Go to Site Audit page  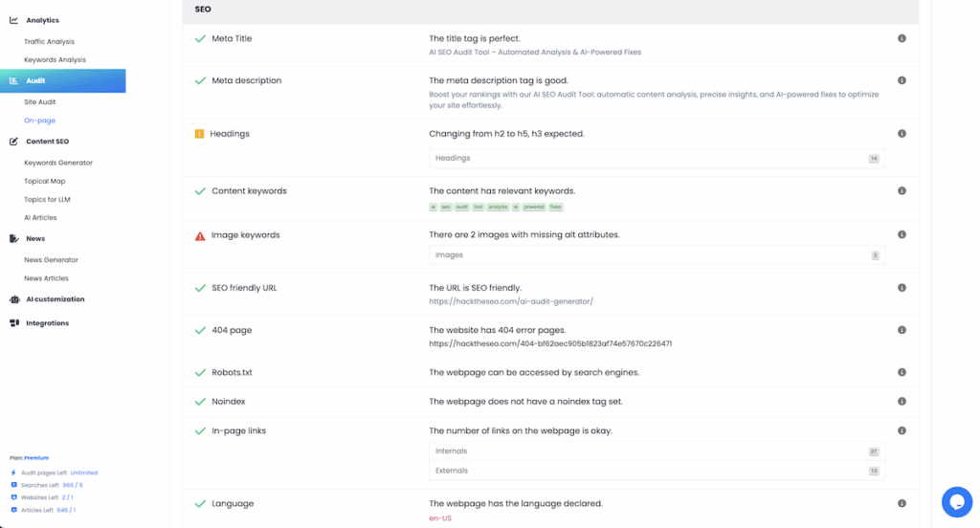pos(40,101)
